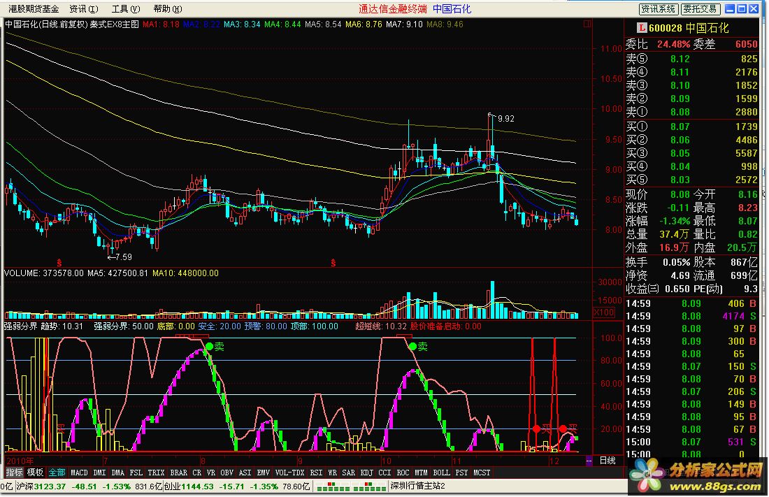Switch to the DMI indicator tab

(99, 473)
